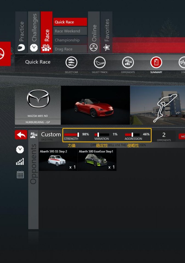Click the Start checkered flag step
The width and height of the screenshot is (185, 263).
[x=182, y=62]
